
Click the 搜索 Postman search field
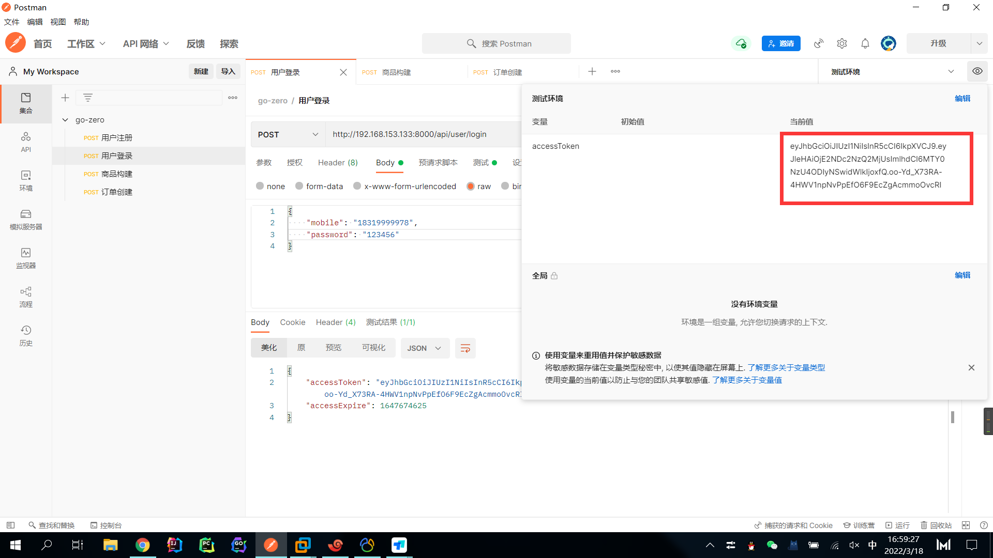coord(496,44)
